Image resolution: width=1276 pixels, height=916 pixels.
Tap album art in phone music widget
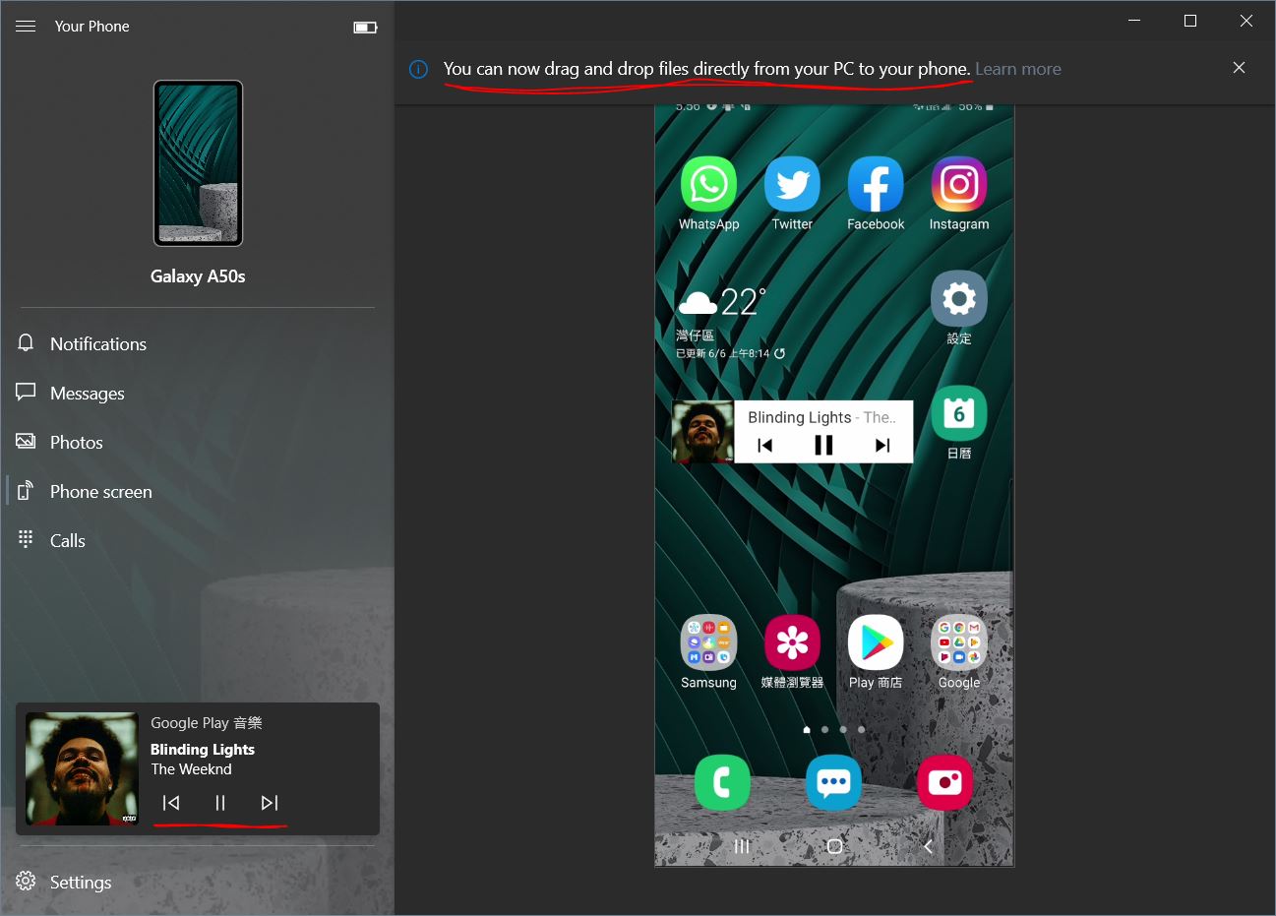702,431
